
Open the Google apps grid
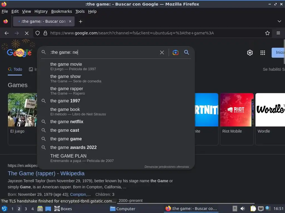(262, 53)
